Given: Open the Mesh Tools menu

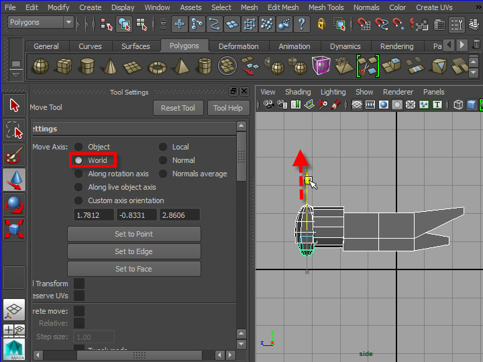Looking at the screenshot, I should pyautogui.click(x=326, y=7).
